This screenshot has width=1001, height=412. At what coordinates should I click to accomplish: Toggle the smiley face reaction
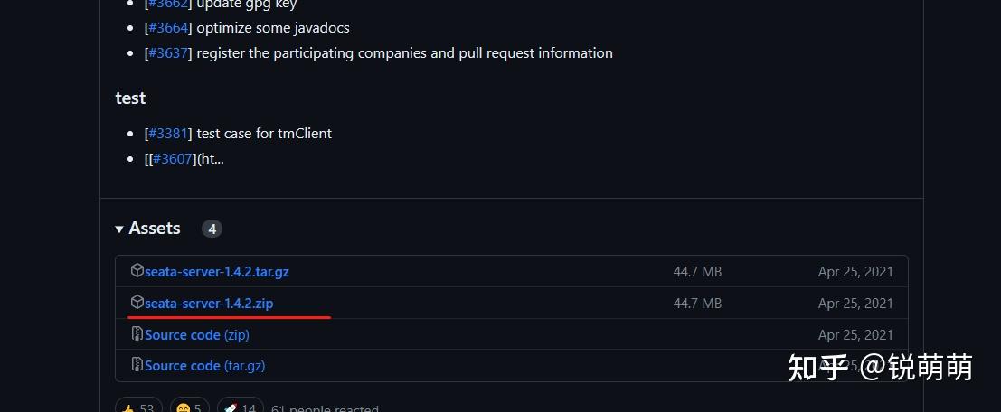click(189, 407)
